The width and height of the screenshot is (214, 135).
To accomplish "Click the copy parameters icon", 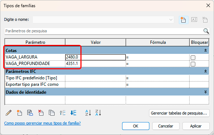I will (52, 113).
